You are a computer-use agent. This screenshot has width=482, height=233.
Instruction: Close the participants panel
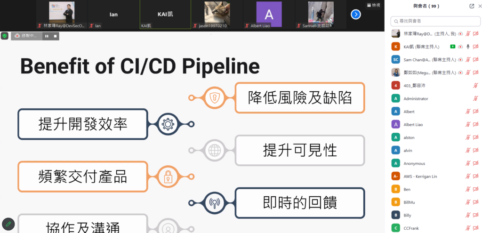coord(479,6)
